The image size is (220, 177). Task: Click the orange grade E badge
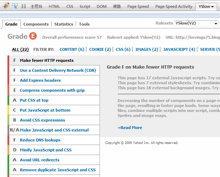coord(33,36)
